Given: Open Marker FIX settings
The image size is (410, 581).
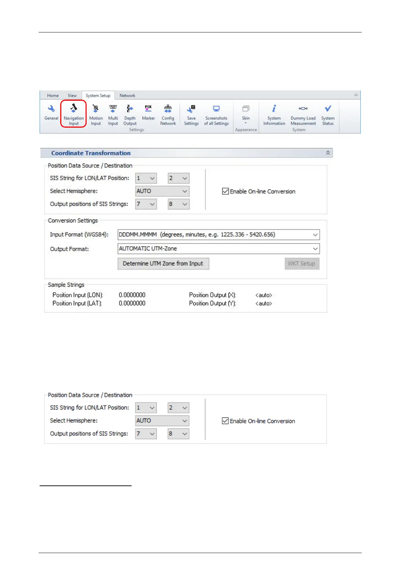Looking at the screenshot, I should [x=148, y=112].
